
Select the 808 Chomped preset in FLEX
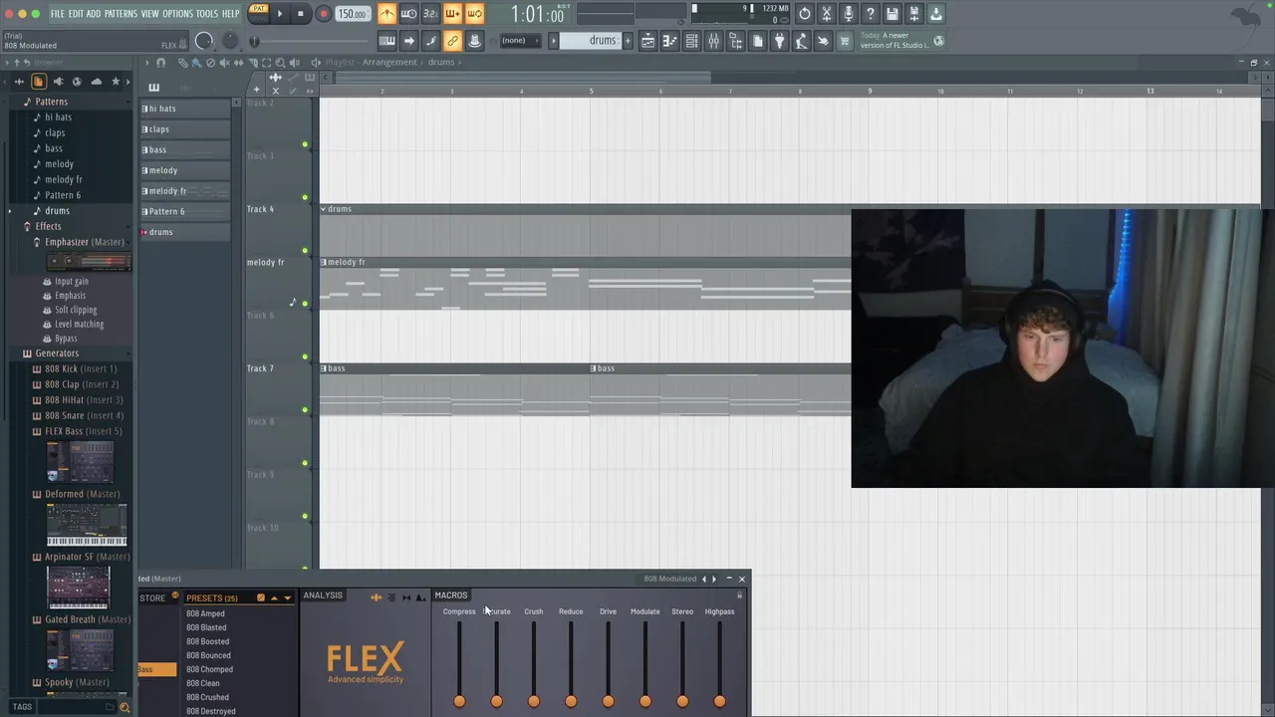pos(209,669)
